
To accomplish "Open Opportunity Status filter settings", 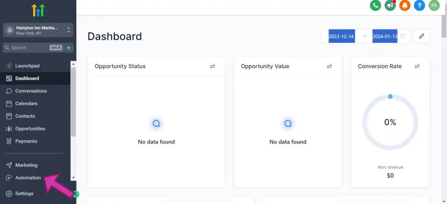I will [213, 66].
